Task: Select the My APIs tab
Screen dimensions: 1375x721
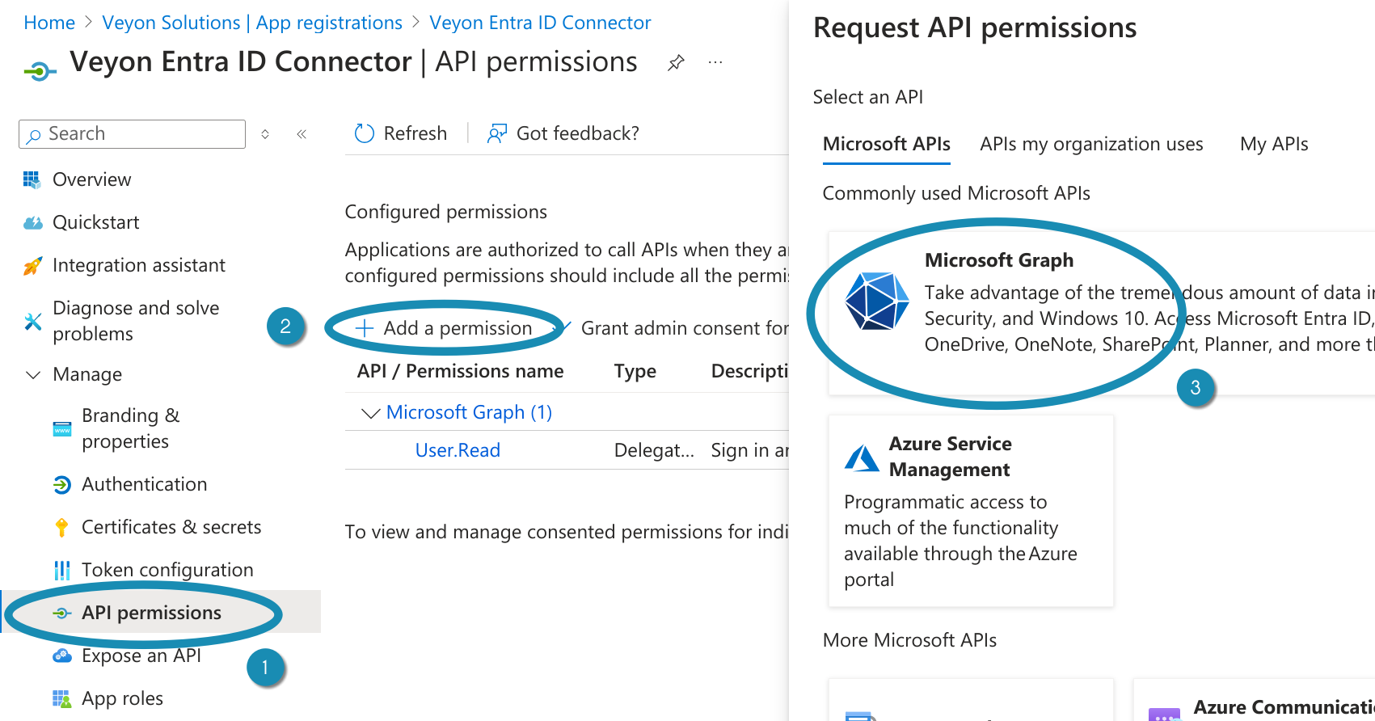Action: 1273,145
